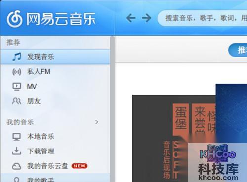Image resolution: width=247 pixels, height=182 pixels.
Task: Click the sidebar vertical scrollbar
Action: (x=112, y=109)
